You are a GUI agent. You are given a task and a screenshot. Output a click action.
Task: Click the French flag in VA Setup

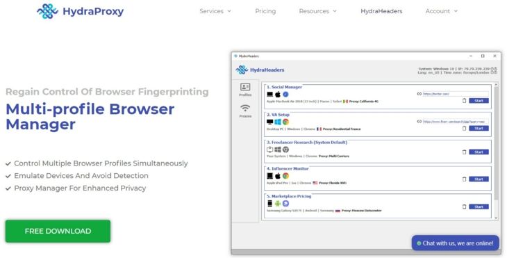tap(319, 129)
